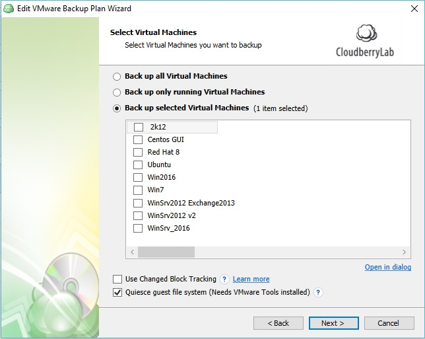Click the help icon beside Changed Block Tracking
425x339 pixels.
[224, 280]
